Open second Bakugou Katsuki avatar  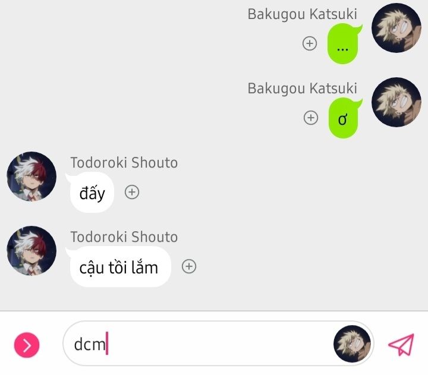(396, 102)
